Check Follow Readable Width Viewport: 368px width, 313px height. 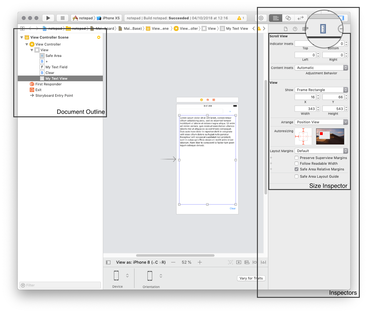[x=296, y=163]
